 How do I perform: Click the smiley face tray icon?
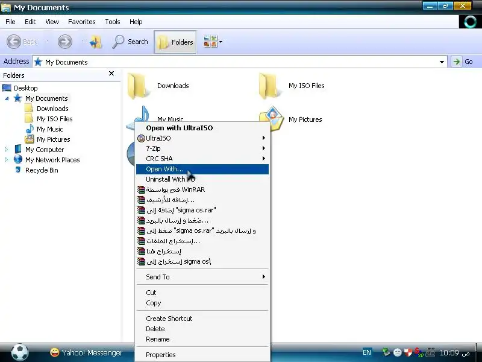pyautogui.click(x=398, y=352)
